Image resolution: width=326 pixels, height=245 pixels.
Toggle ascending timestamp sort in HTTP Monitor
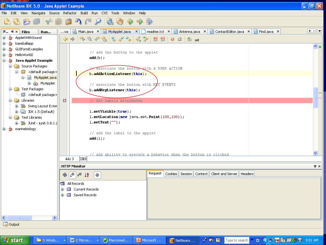[79, 175]
